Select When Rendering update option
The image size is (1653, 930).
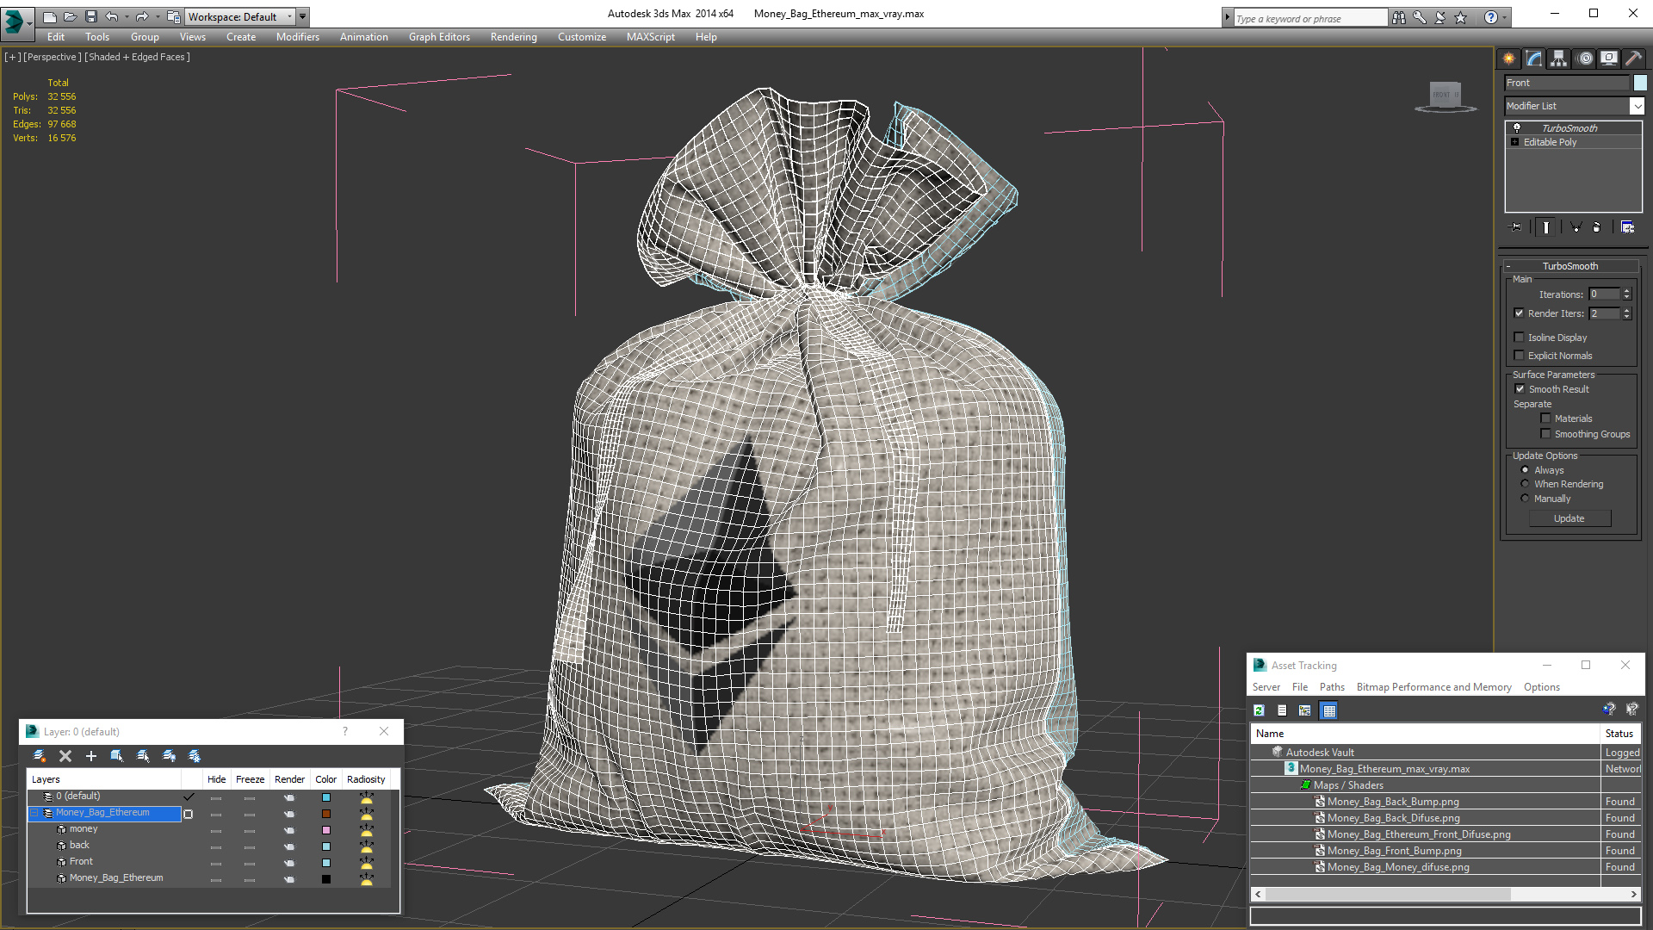1526,484
